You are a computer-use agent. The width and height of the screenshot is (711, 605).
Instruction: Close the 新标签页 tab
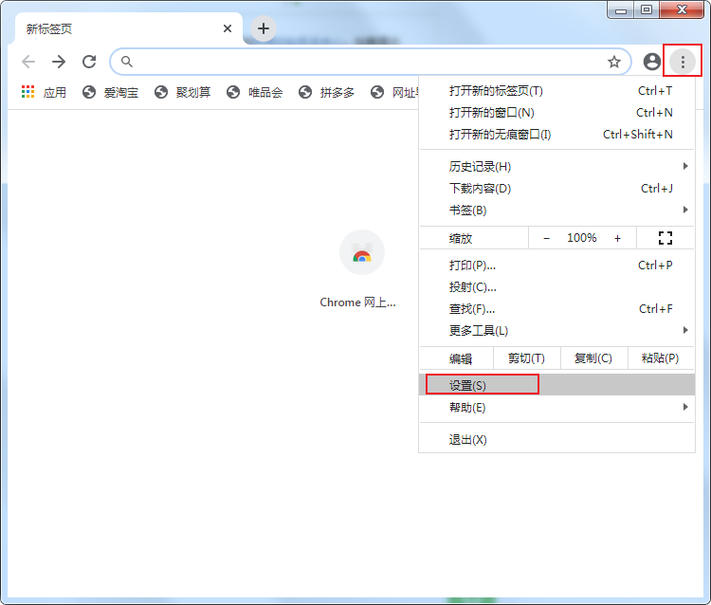(x=228, y=28)
